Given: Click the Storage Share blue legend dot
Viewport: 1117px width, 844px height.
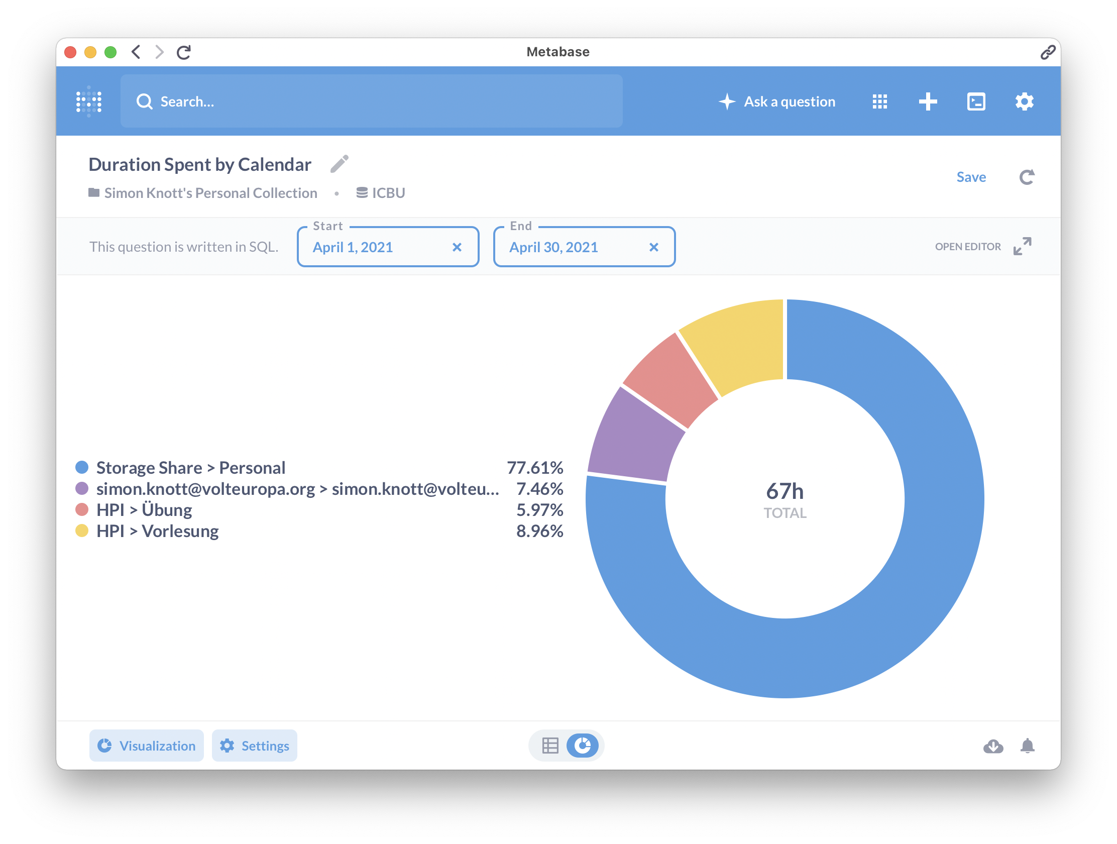Looking at the screenshot, I should [x=82, y=467].
